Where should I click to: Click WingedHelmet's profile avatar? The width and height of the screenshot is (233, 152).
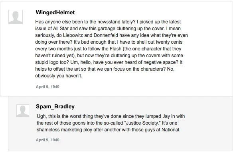point(16,17)
